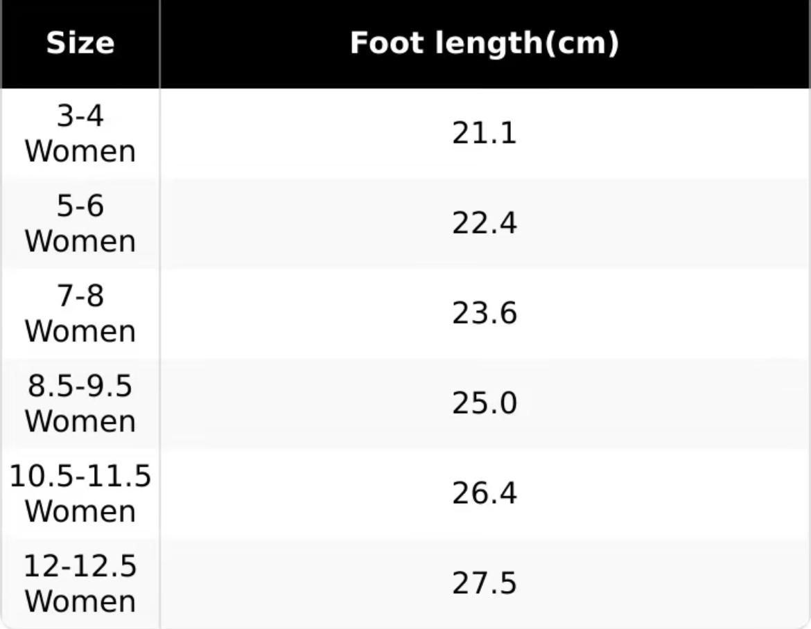
Task: Click the 3-4 size range text
Action: [80, 116]
